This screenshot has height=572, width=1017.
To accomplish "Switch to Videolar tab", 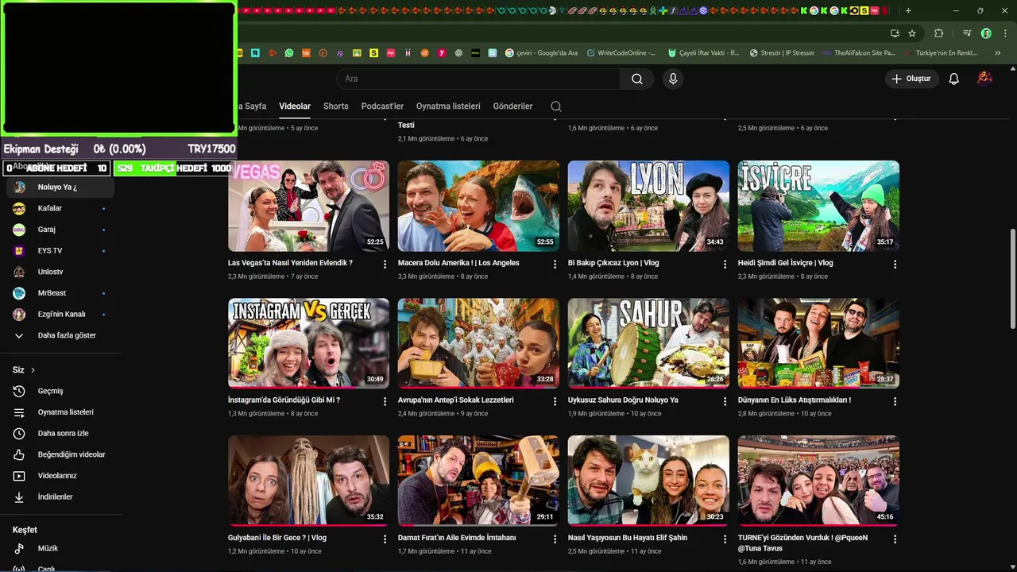I will pos(295,106).
